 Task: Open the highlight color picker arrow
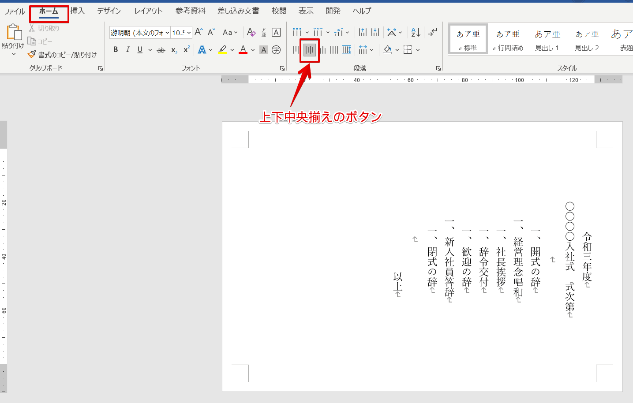(232, 50)
